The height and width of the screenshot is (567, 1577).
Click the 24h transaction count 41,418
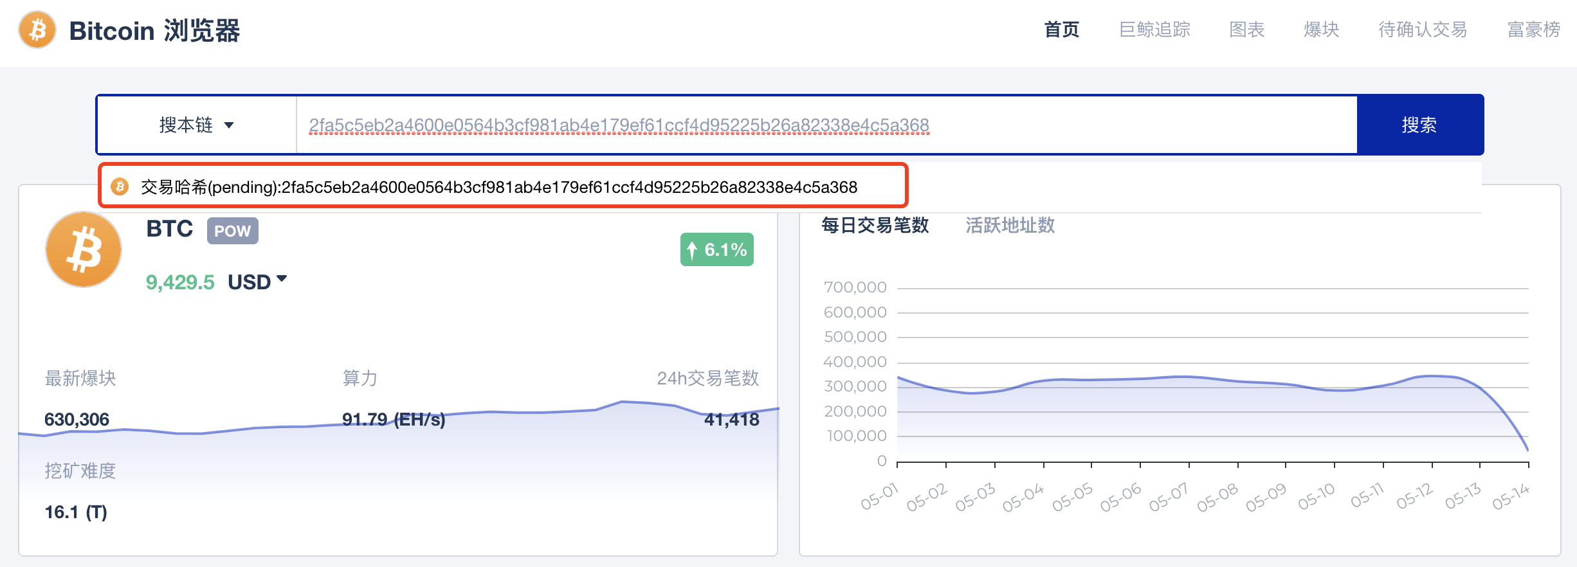click(x=732, y=419)
